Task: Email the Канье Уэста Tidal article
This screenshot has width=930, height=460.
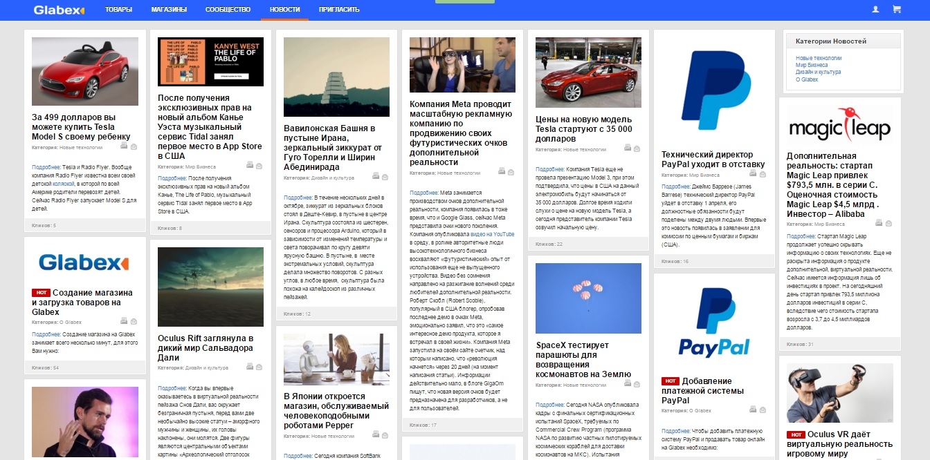Action: 259,166
